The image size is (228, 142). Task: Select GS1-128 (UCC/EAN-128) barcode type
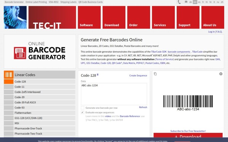pyautogui.click(x=40, y=118)
